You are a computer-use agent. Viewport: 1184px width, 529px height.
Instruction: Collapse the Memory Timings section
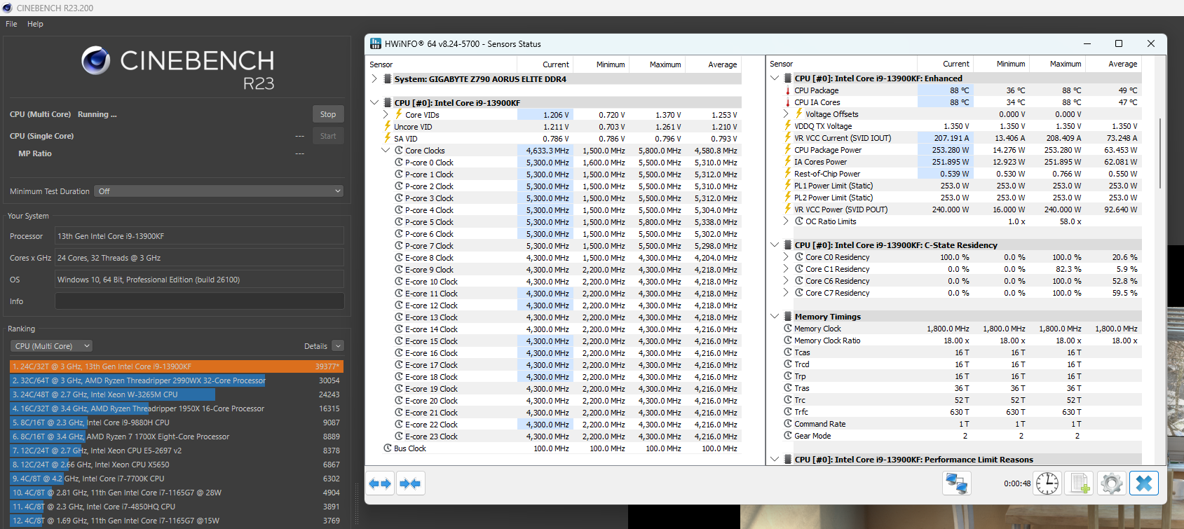click(x=775, y=317)
